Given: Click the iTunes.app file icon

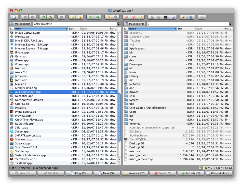Looking at the screenshot, I should [x=12, y=64].
